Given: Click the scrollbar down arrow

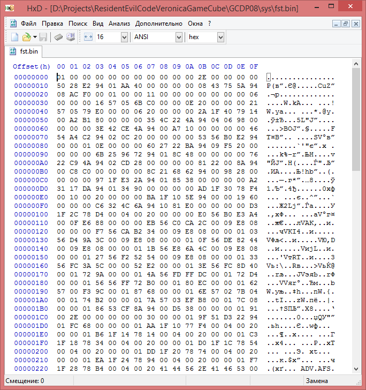Looking at the screenshot, I should [356, 369].
